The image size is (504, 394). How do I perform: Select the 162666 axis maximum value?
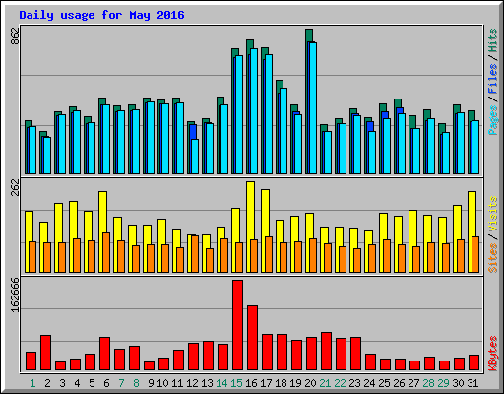click(15, 295)
